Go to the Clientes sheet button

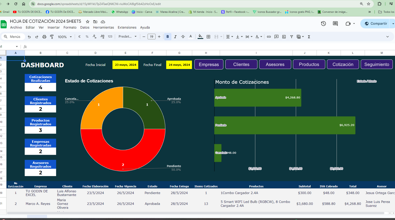(x=241, y=64)
